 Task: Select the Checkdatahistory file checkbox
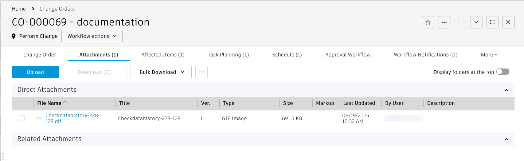tap(22, 118)
